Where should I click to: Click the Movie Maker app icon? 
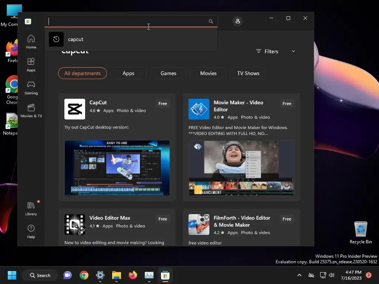point(199,109)
